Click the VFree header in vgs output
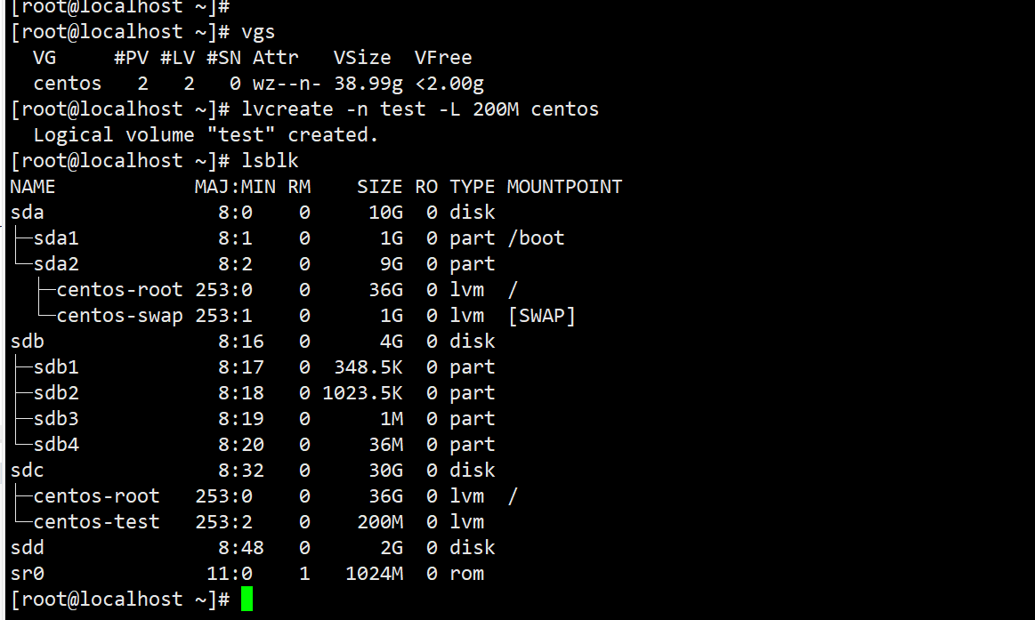1035x620 pixels. coord(443,58)
